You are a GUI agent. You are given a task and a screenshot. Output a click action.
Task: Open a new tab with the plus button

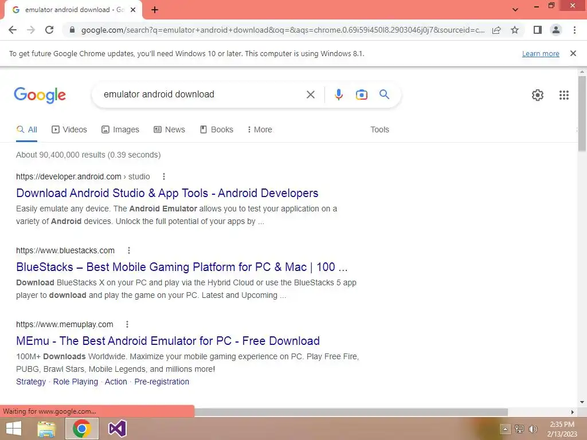(x=155, y=10)
